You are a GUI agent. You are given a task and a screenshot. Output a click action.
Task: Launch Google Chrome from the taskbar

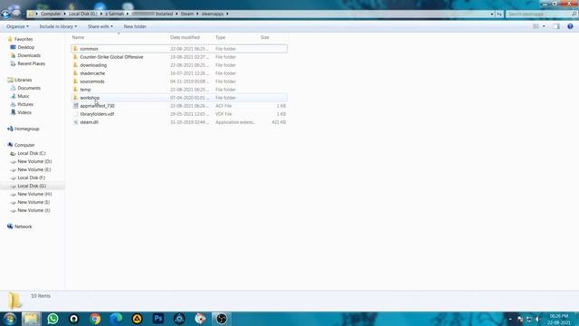[95, 319]
